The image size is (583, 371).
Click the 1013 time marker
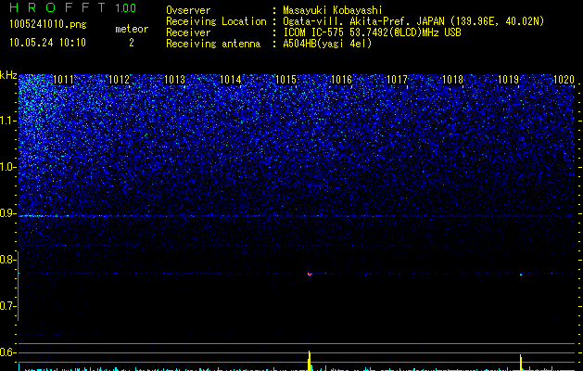tap(175, 80)
